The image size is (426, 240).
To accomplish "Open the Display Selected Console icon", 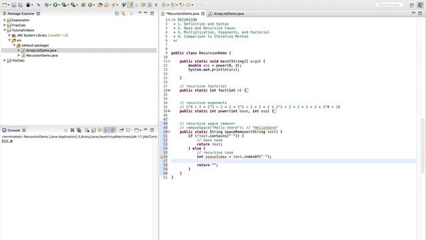I will tap(128, 130).
